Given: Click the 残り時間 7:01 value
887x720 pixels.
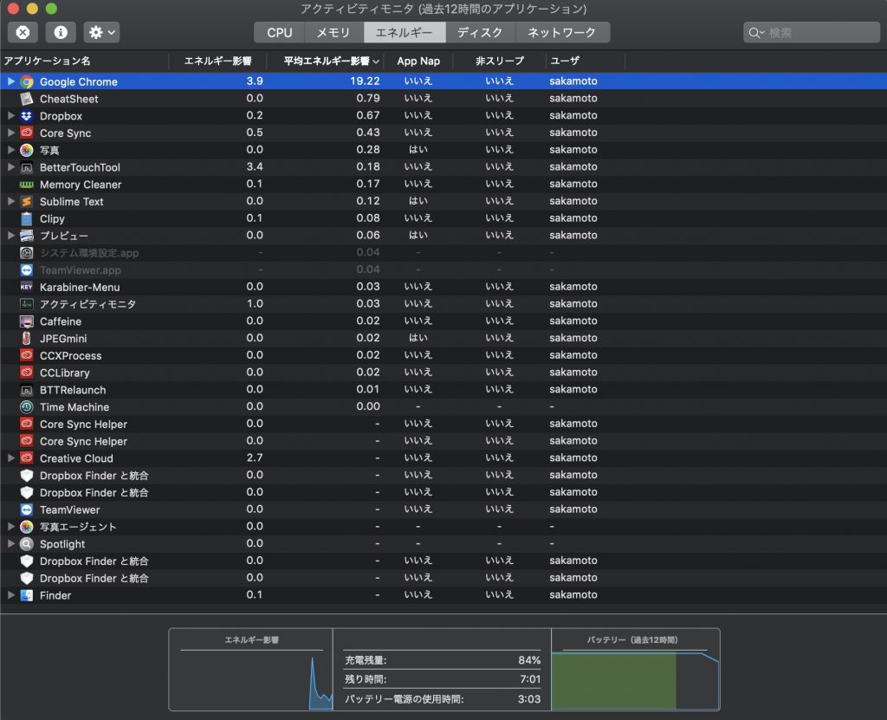Looking at the screenshot, I should pos(530,679).
